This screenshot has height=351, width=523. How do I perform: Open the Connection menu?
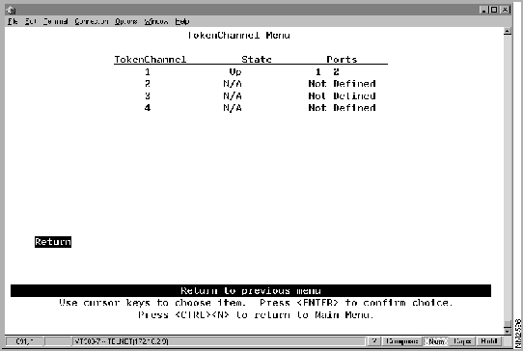[92, 21]
